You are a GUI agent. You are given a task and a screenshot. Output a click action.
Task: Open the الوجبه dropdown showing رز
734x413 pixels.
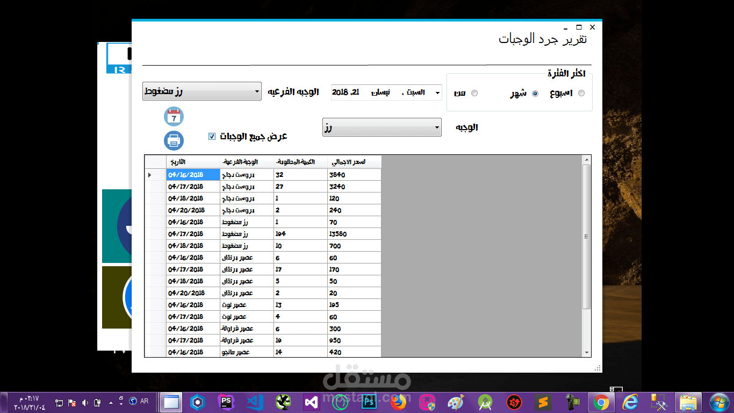pyautogui.click(x=382, y=127)
